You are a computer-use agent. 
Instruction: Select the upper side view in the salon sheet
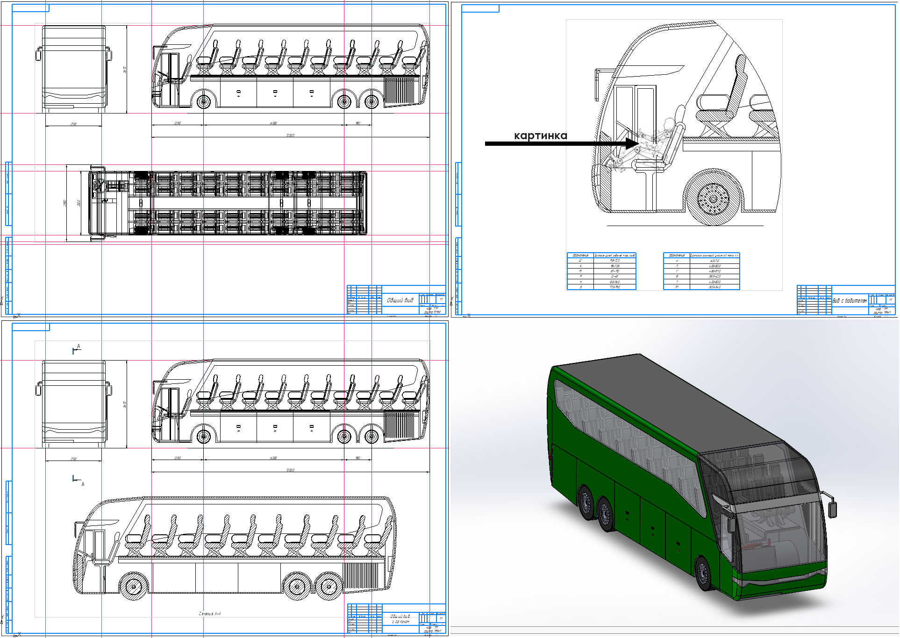coord(290,402)
